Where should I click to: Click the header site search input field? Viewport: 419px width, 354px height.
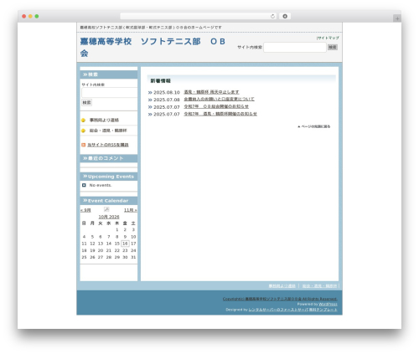tap(295, 47)
